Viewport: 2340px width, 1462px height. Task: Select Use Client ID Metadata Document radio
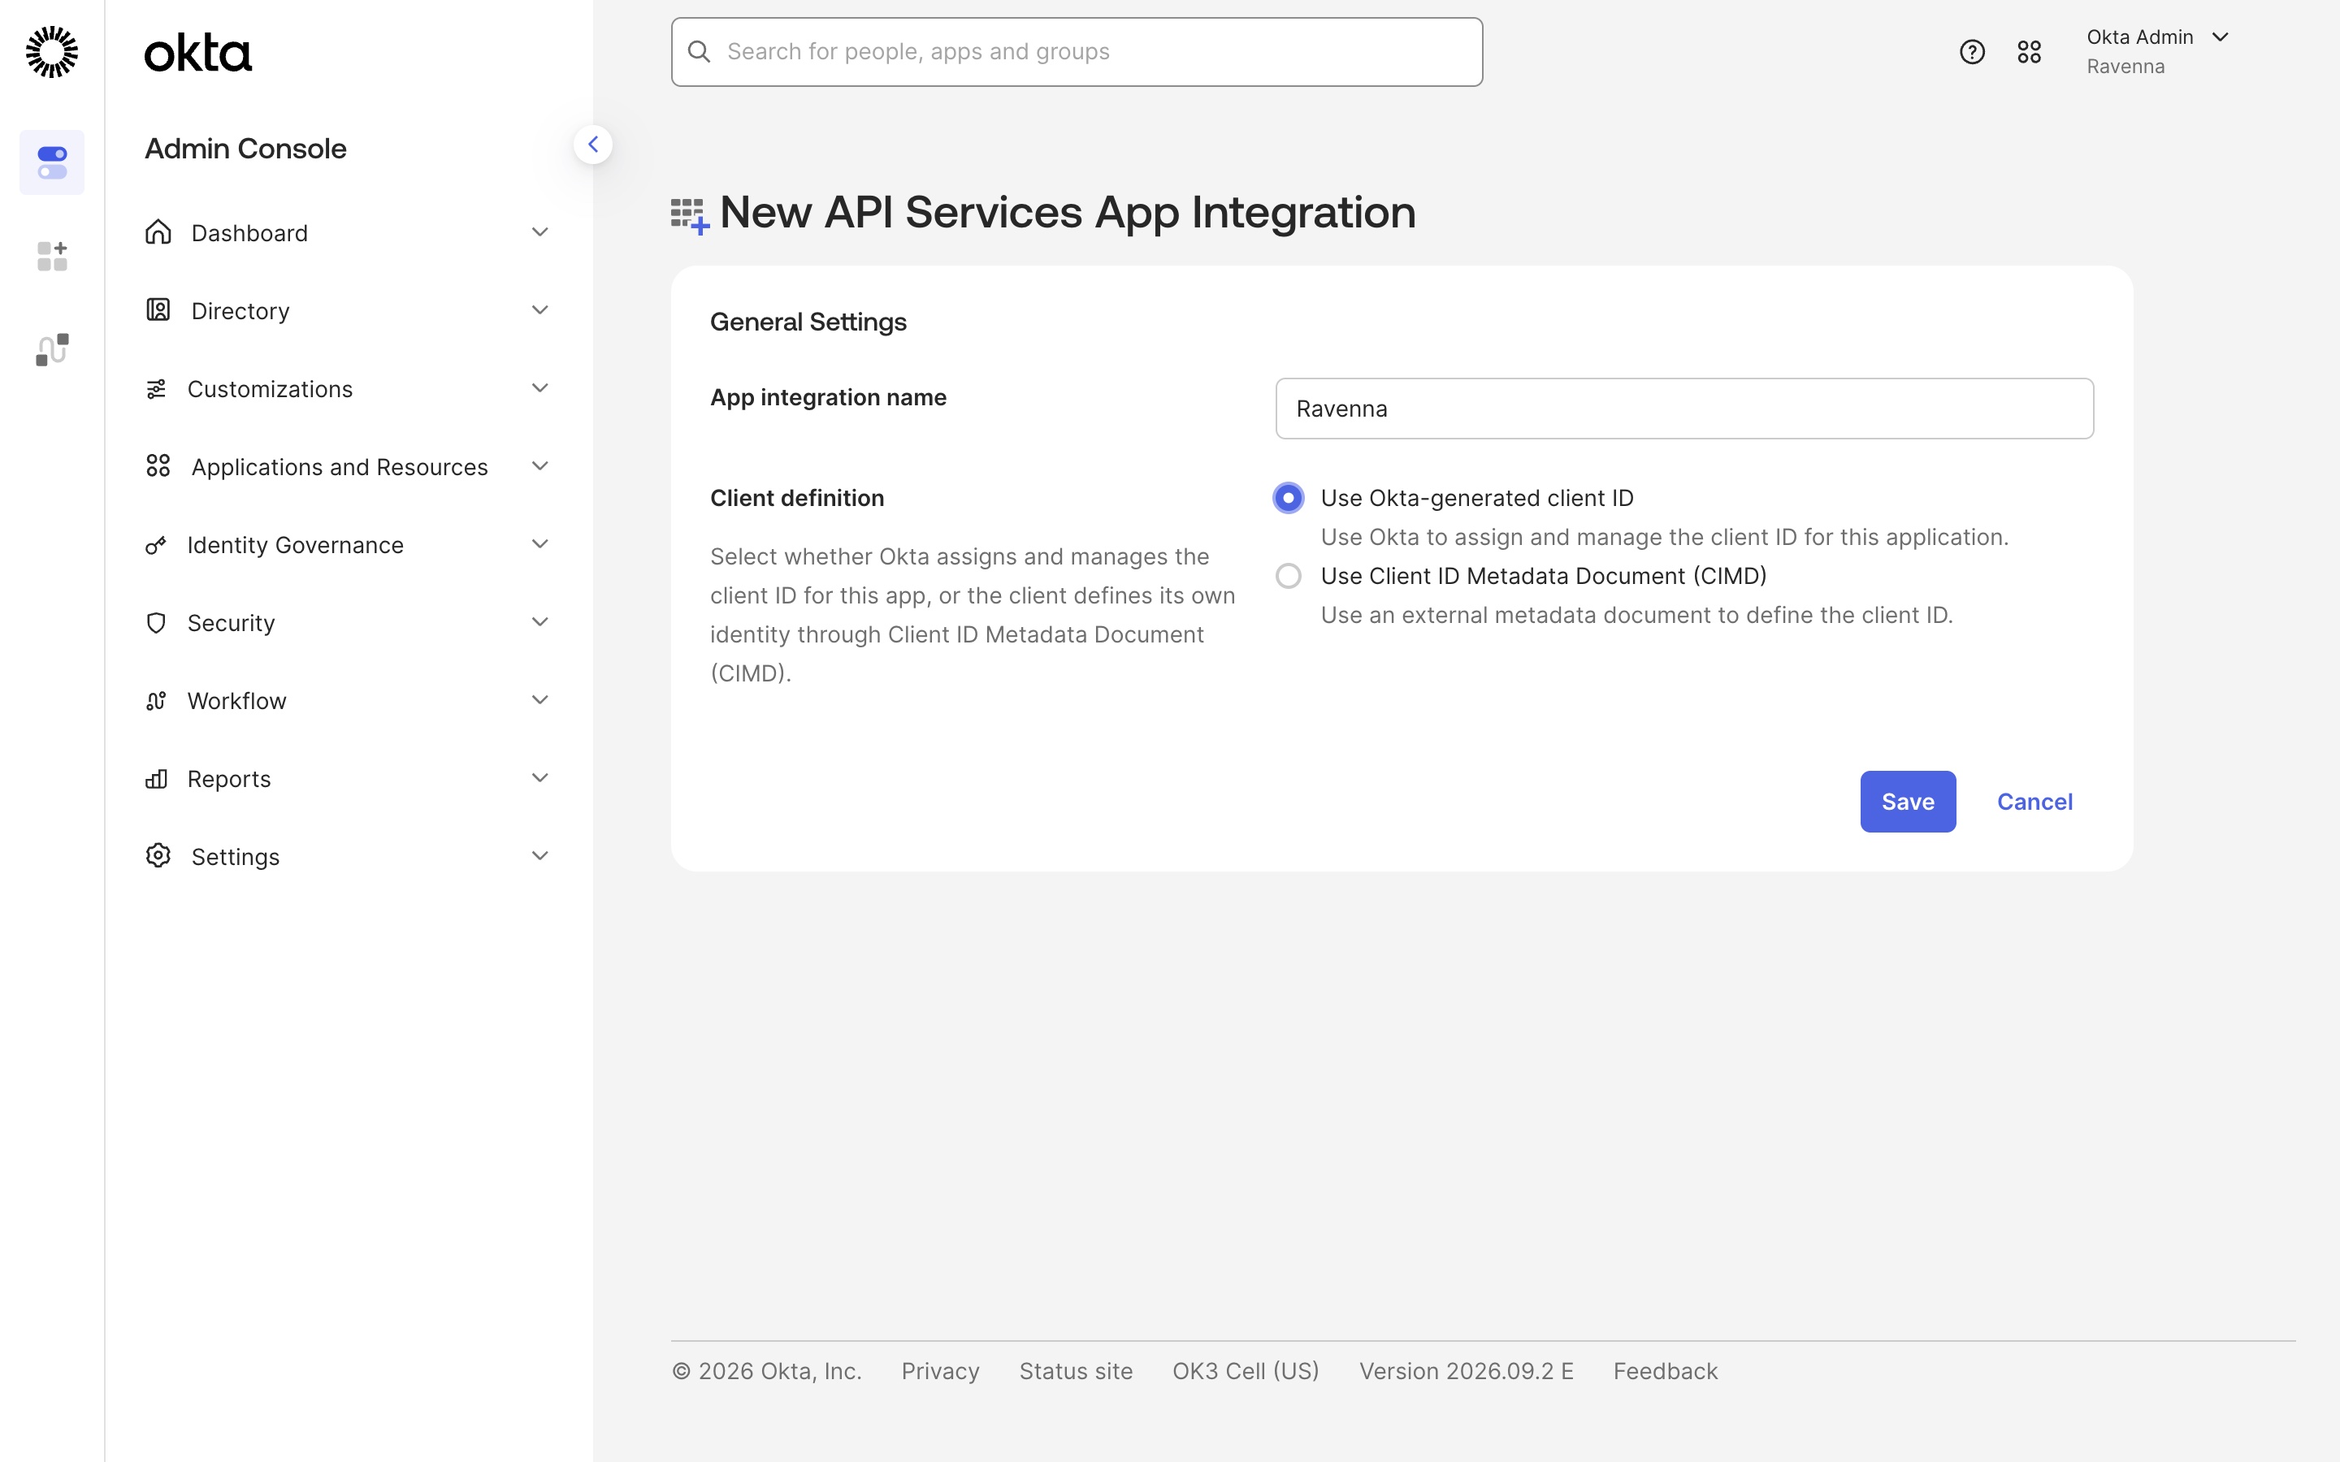1288,577
